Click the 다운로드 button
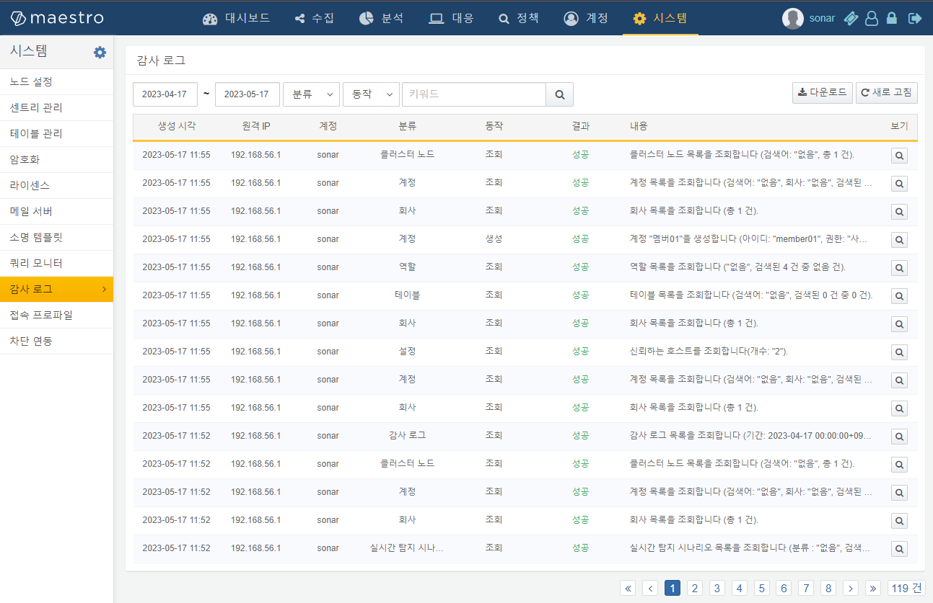The height and width of the screenshot is (603, 933). [823, 92]
